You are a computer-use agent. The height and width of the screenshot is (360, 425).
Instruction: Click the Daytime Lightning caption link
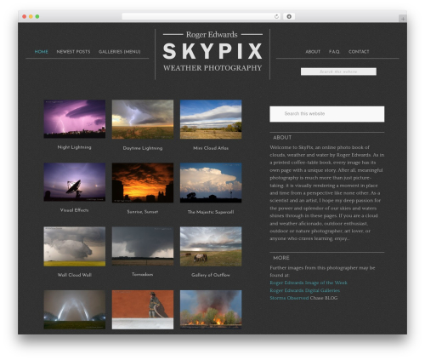[143, 148]
